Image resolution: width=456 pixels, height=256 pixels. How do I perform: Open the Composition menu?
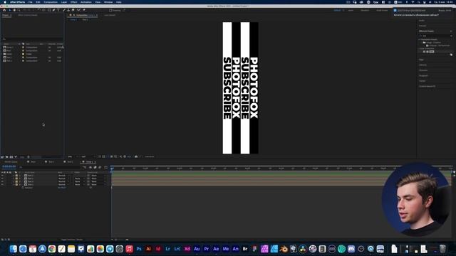coord(51,2)
